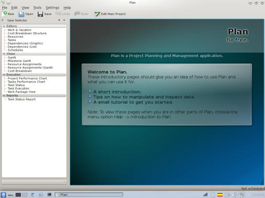The image size is (265, 198).
Task: Open A small tutorial to get started link
Action: (x=133, y=102)
